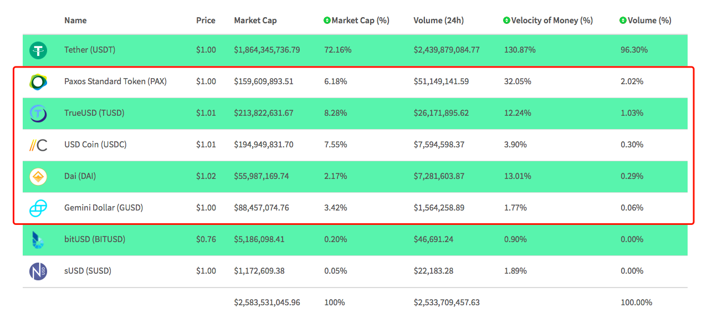Viewport: 707px width, 318px height.
Task: Select Dai market cap $55,987,169.74
Action: [x=262, y=176]
